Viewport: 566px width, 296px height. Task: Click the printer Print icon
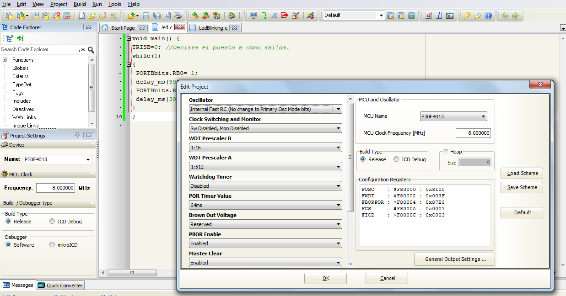(x=178, y=16)
